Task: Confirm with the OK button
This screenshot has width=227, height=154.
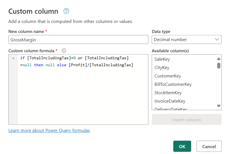Action: (182, 146)
